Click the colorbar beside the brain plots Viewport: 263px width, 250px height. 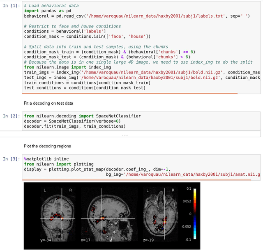coord(195,214)
